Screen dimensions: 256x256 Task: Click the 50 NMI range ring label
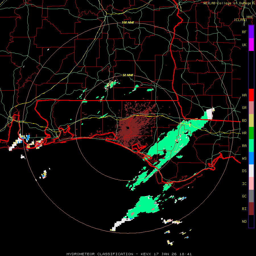pos(128,75)
